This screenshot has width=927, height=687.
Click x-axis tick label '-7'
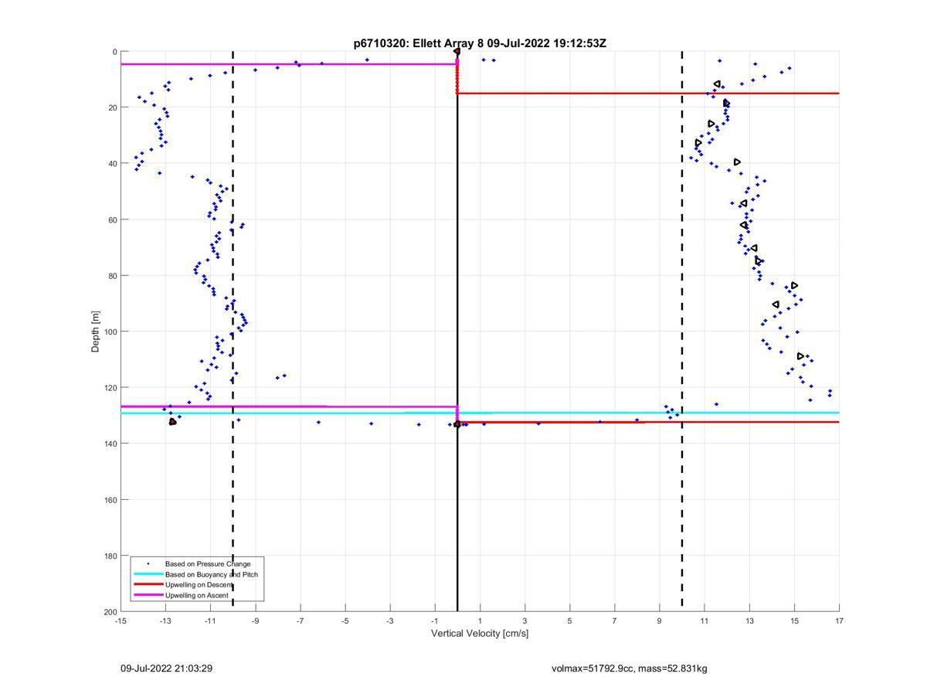pyautogui.click(x=300, y=621)
